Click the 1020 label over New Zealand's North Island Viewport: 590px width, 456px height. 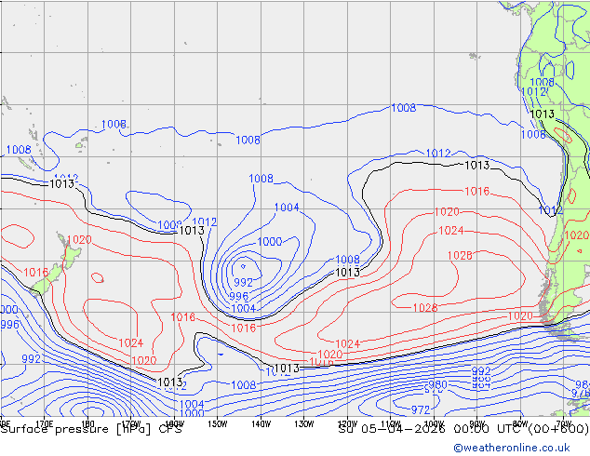79,239
